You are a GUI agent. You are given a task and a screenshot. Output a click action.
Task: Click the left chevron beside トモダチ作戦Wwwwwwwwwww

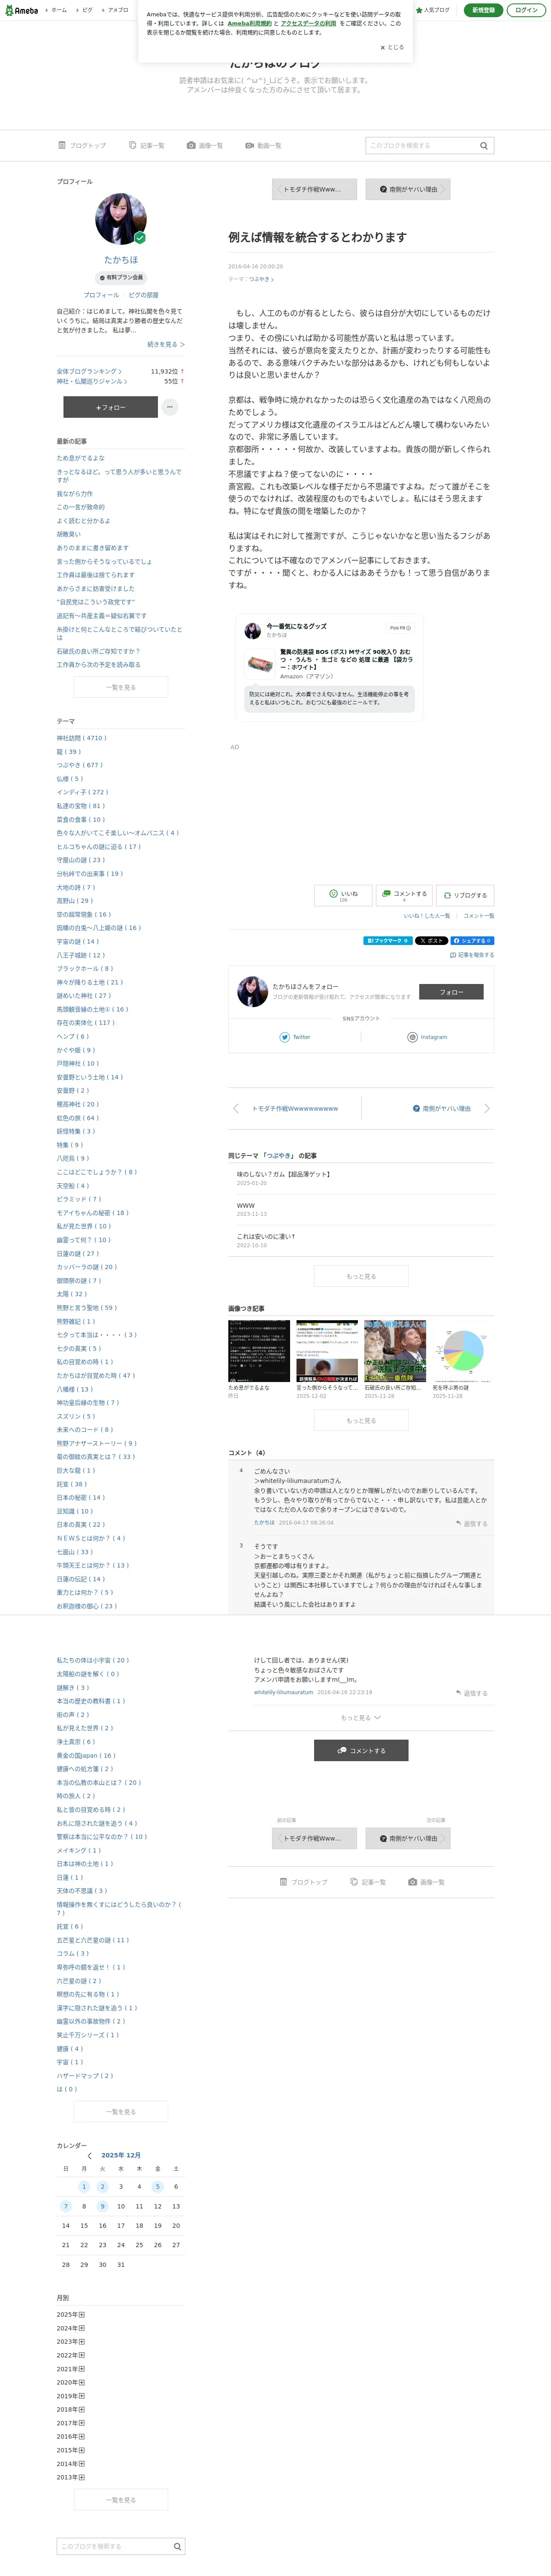pos(236,1108)
